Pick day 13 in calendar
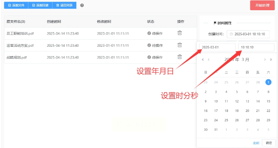 (x=247, y=101)
